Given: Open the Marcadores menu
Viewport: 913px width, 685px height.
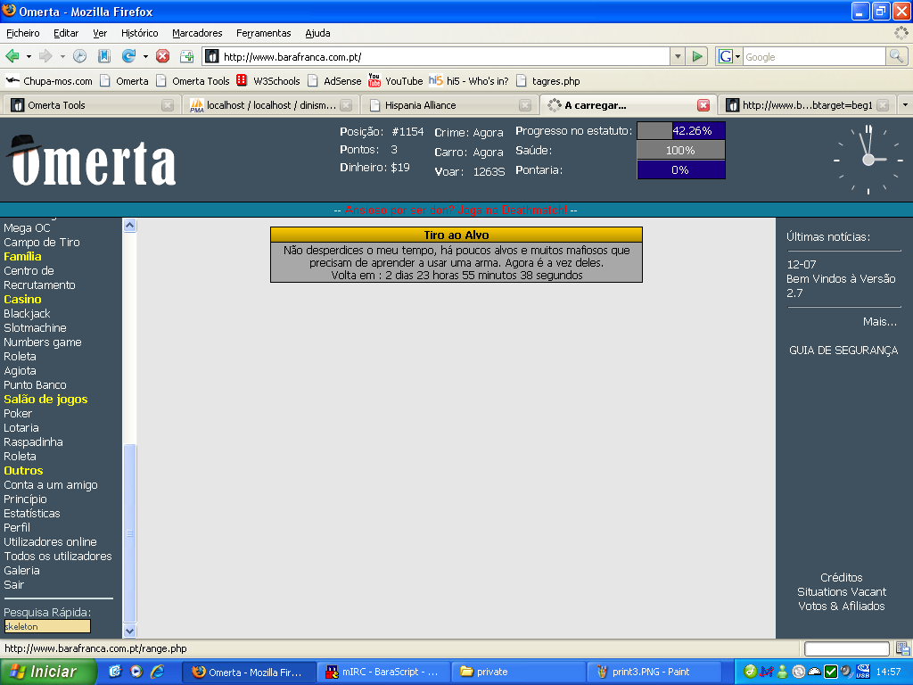Looking at the screenshot, I should point(197,33).
